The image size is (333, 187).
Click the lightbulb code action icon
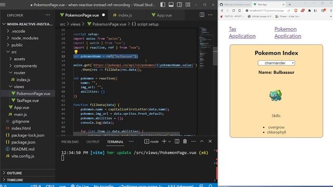[76, 51]
